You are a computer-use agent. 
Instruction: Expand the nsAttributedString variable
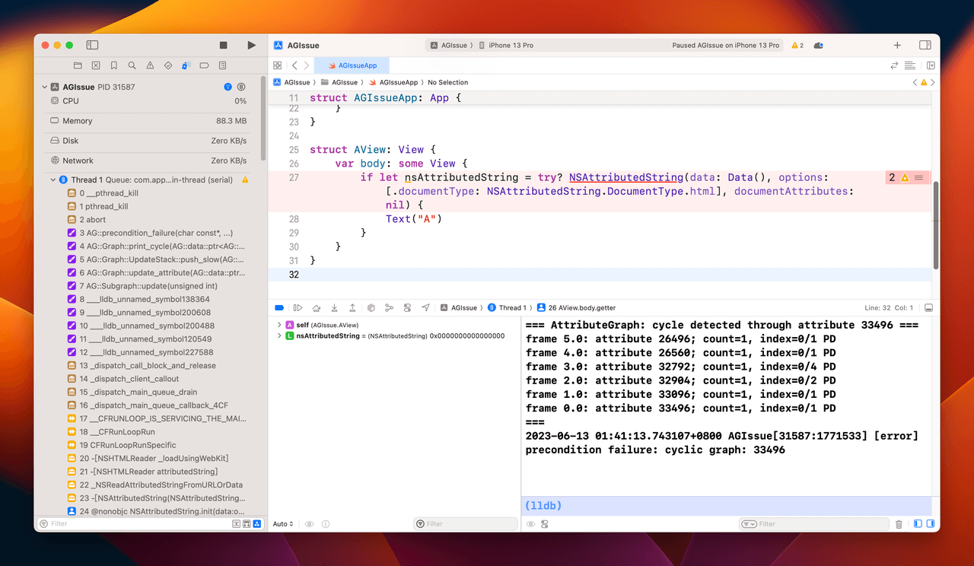280,335
